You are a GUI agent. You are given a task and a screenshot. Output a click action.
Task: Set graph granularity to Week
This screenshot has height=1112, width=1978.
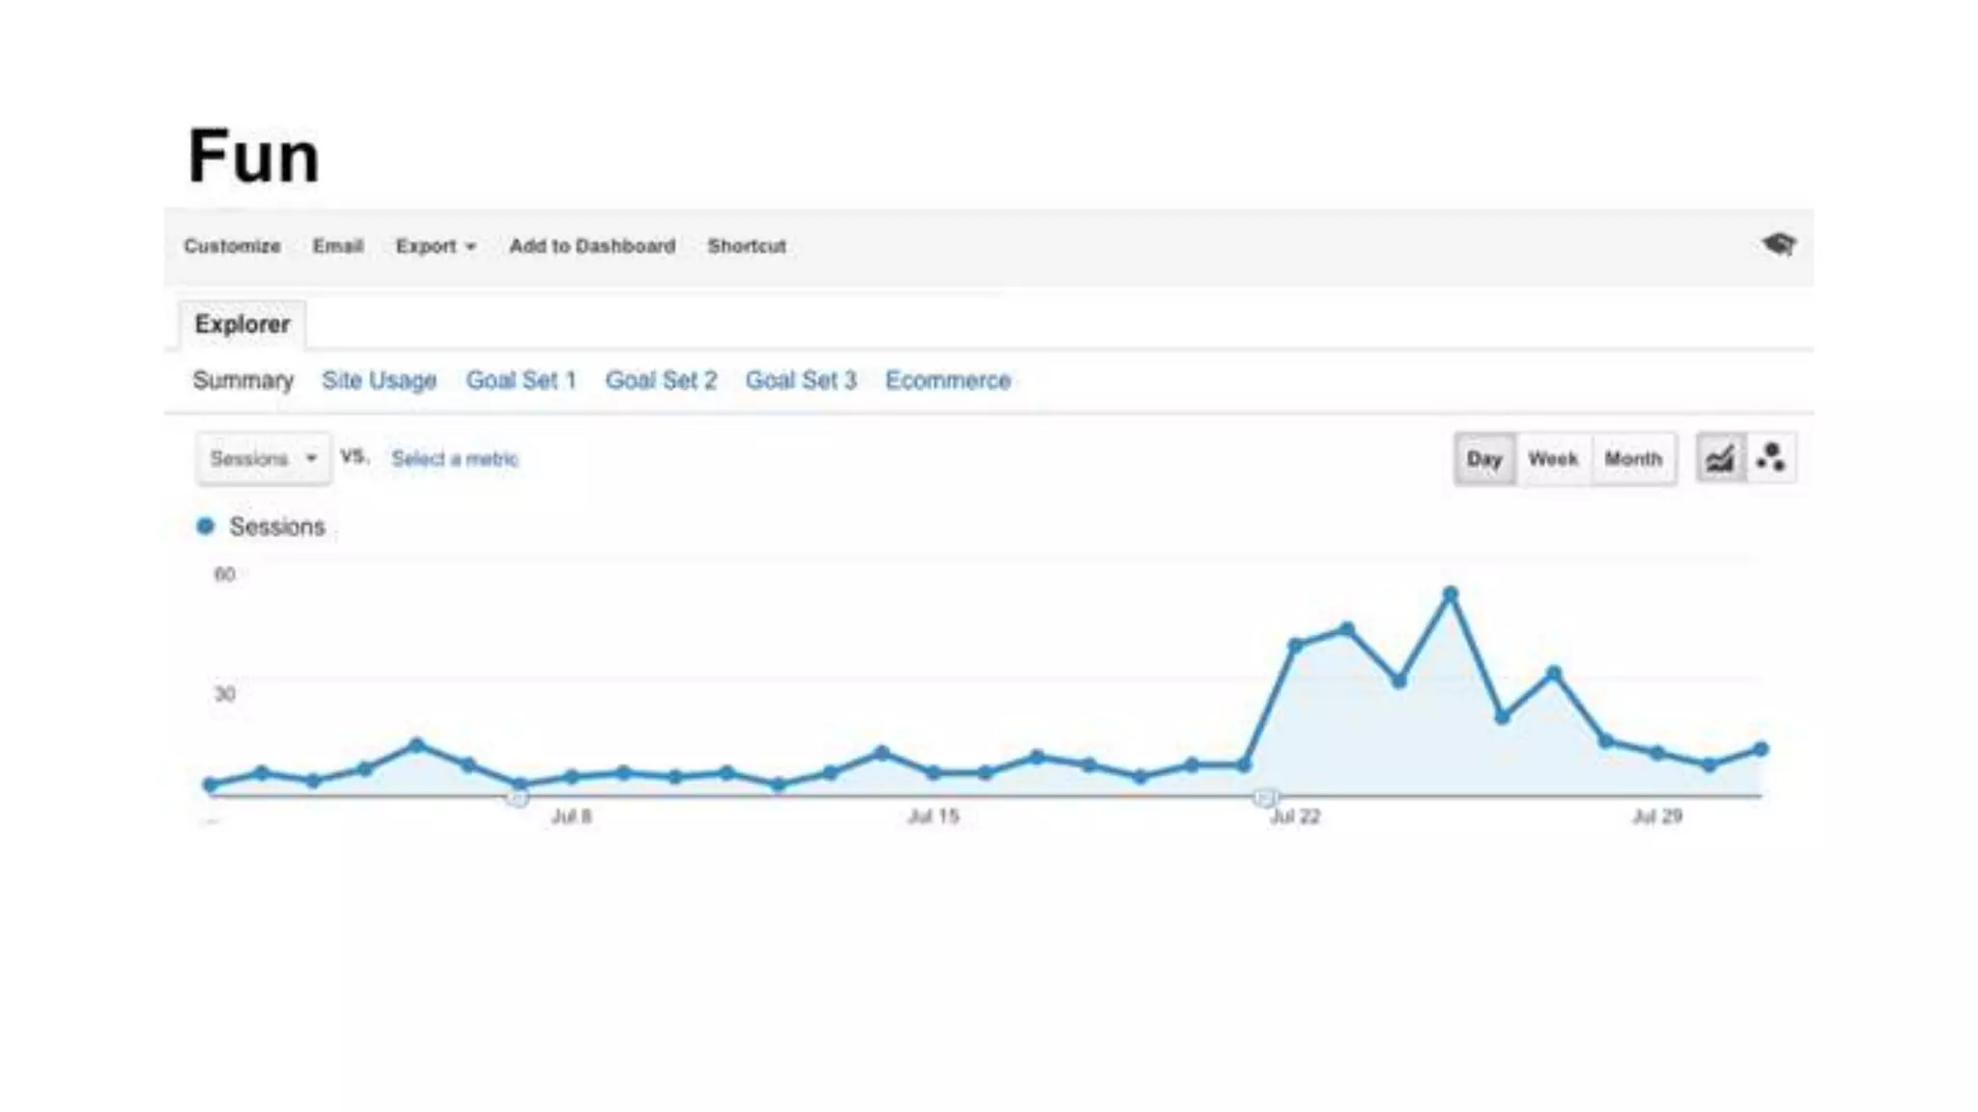1552,459
